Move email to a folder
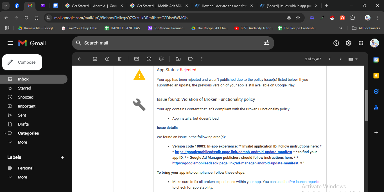This screenshot has width=384, height=192. pos(178,59)
